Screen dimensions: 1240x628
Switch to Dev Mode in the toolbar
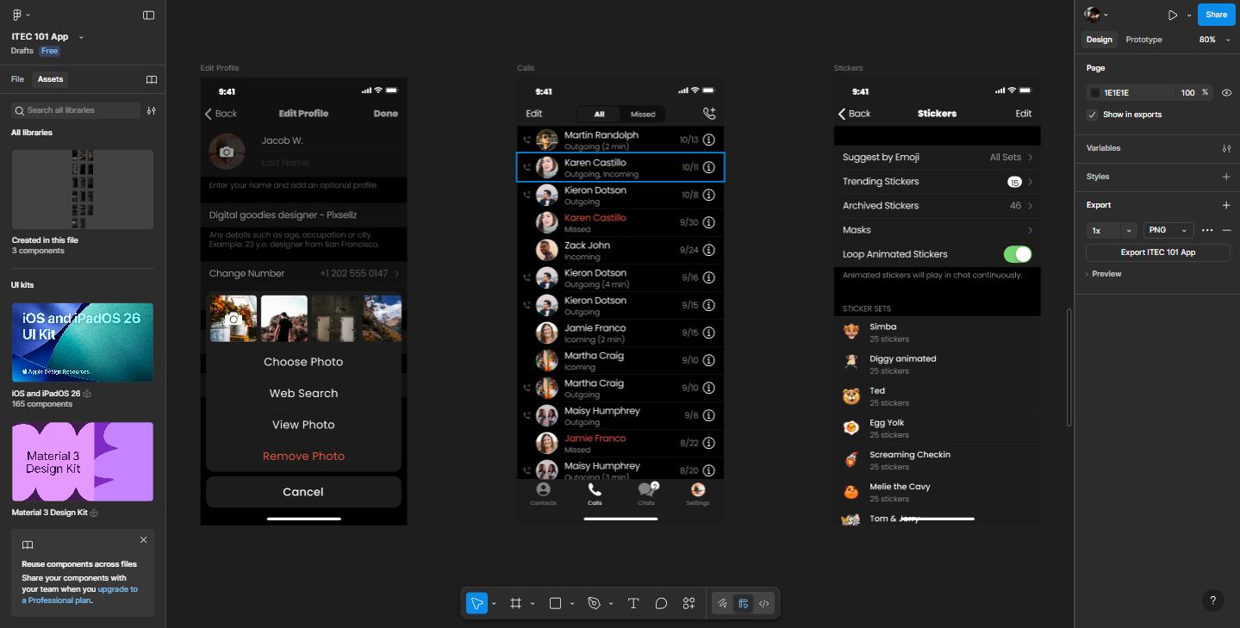click(763, 604)
